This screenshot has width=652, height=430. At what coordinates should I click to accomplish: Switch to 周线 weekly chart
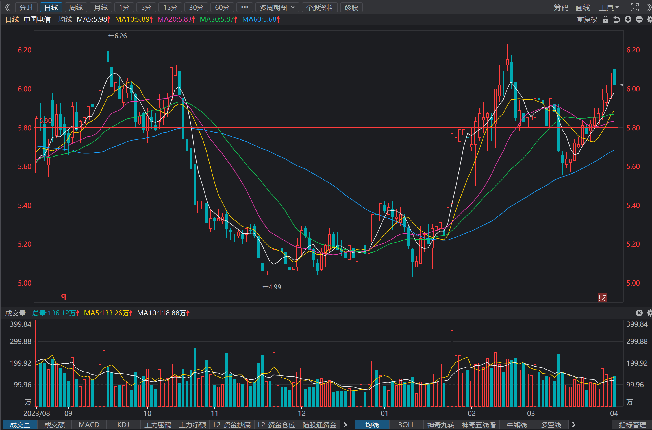tap(76, 7)
